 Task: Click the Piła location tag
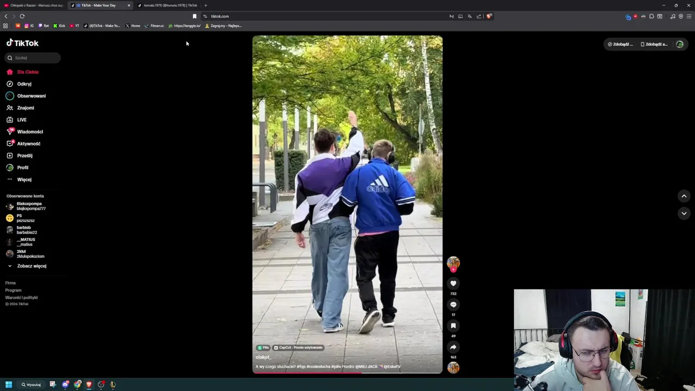(263, 348)
